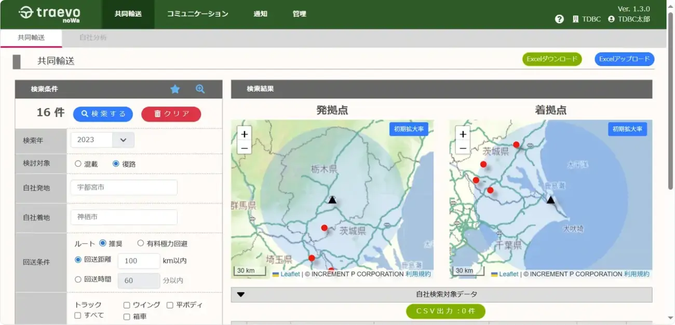The width and height of the screenshot is (675, 325).
Task: Click the magnifier zoom icon in search header
Action: (x=200, y=89)
